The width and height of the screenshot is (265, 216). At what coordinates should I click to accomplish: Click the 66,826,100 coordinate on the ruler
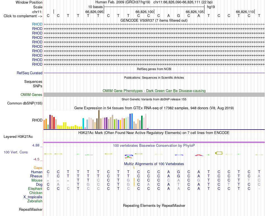144,12
